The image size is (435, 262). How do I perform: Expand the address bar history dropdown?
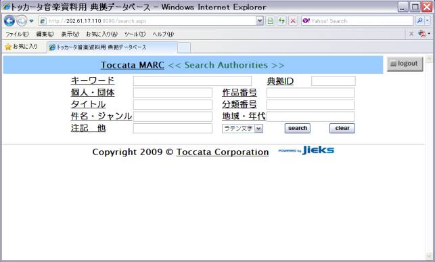[x=260, y=21]
